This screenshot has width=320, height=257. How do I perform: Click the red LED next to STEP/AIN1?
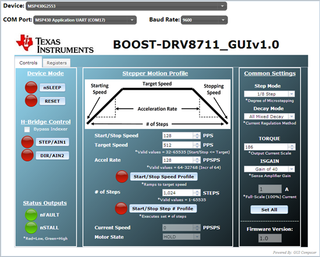27,142
